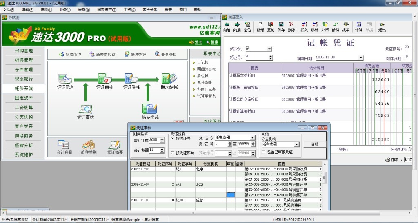Open 凭证录入 in the navigation flowchart

(65, 82)
